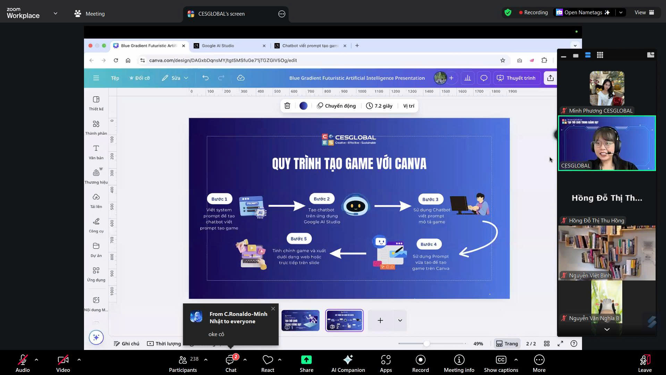
Task: Toggle Ghi chú notes panel
Action: 127,343
